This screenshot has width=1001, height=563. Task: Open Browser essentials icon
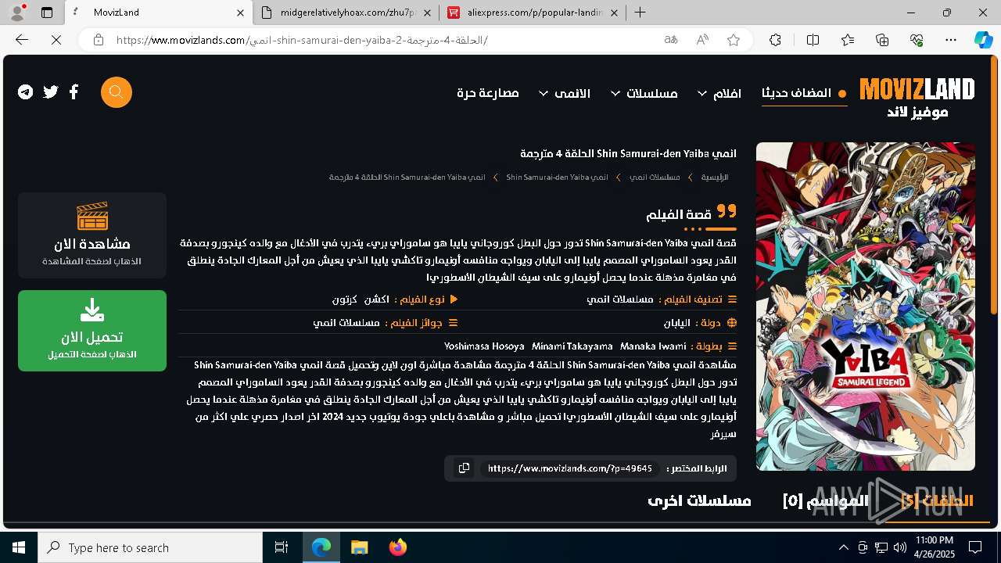click(x=917, y=40)
